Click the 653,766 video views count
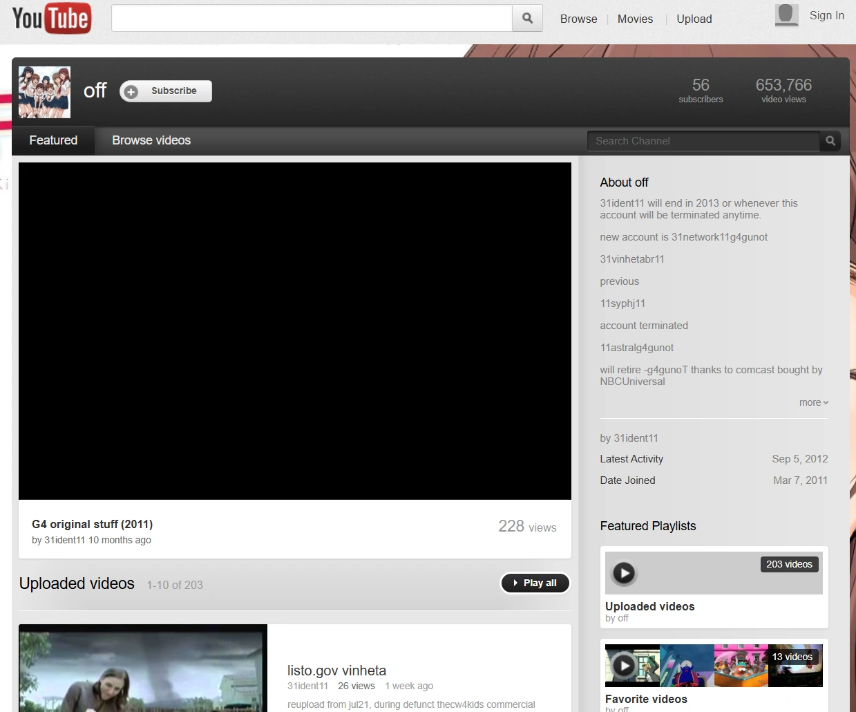Screen dimensions: 856x712 point(783,90)
